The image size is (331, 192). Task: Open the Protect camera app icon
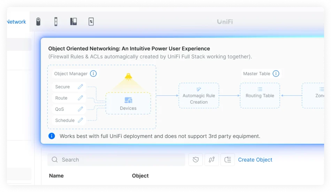[38, 22]
